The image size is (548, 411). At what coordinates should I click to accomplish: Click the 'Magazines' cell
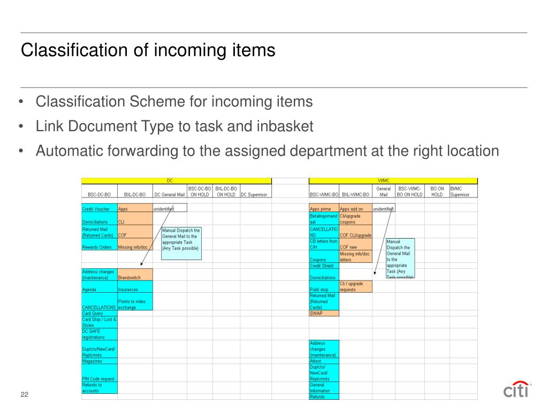pos(100,361)
